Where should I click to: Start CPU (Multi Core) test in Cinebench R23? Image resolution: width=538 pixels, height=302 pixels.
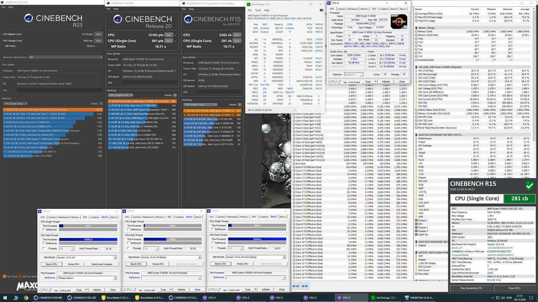[x=98, y=34]
